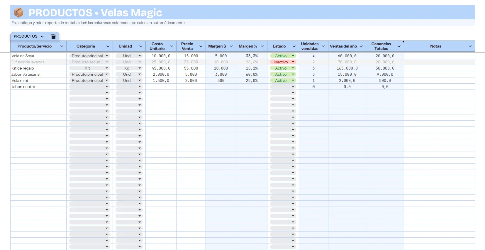Click the calculator table icon beside PRODUCTOS

tap(53, 36)
